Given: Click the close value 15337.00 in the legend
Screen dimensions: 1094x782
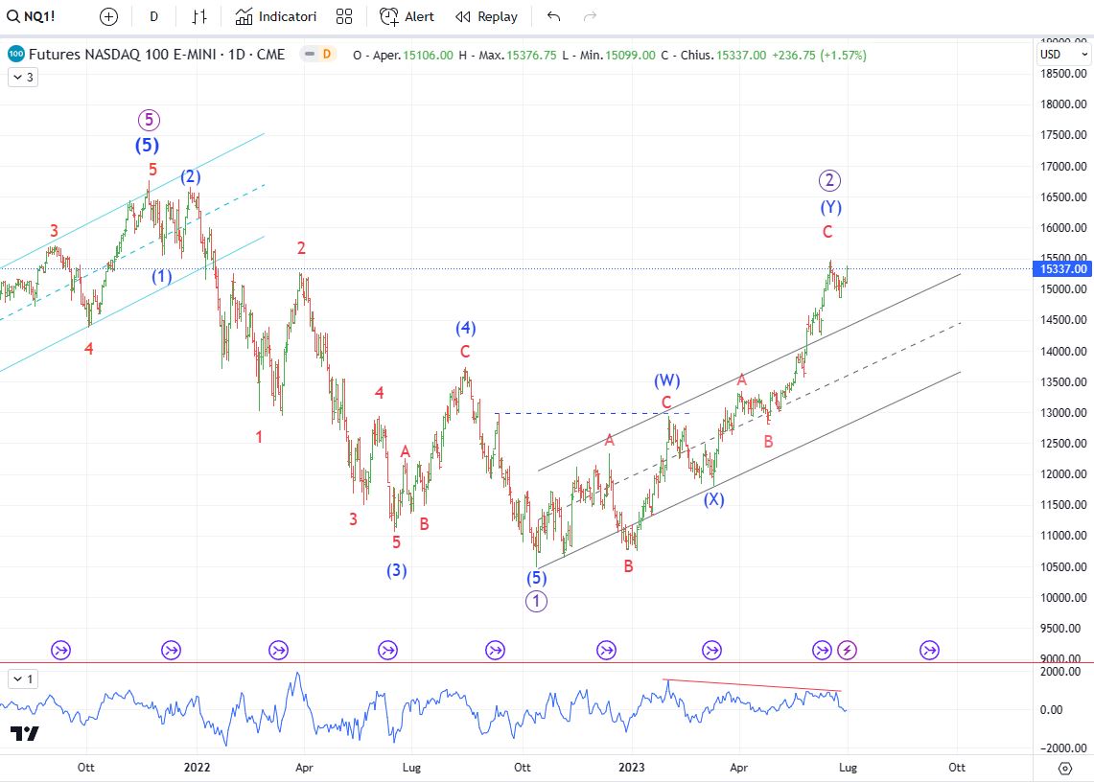Looking at the screenshot, I should (x=741, y=56).
